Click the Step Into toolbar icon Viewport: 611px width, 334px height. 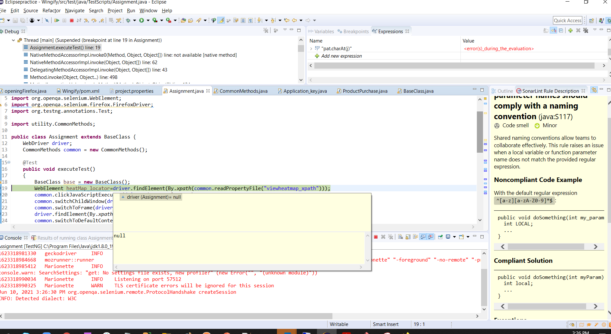pyautogui.click(x=86, y=21)
